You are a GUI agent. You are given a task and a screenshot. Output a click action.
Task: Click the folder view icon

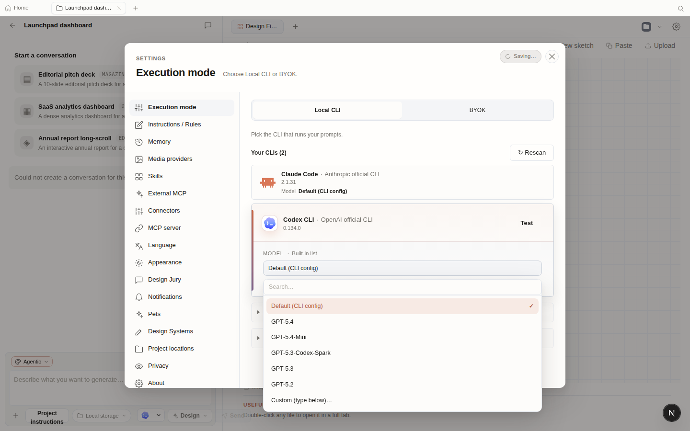click(x=646, y=26)
